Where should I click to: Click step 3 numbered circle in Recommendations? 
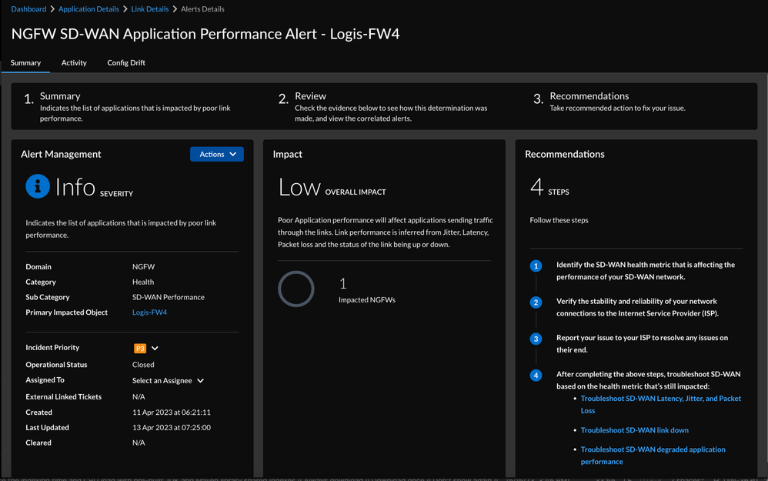coord(536,339)
